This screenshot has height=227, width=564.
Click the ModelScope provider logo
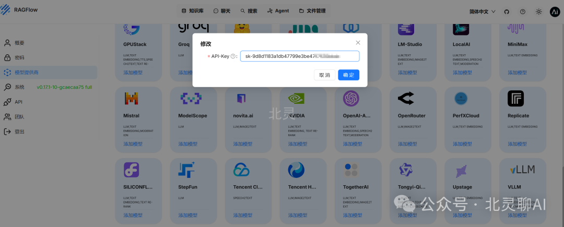191,99
